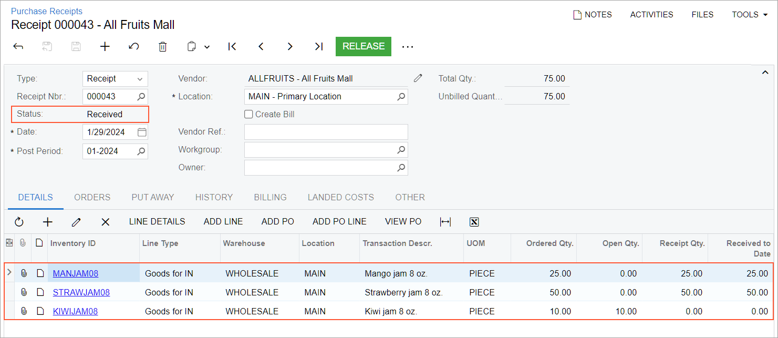The width and height of the screenshot is (778, 338).
Task: Expand the Tools menu
Action: click(x=750, y=15)
